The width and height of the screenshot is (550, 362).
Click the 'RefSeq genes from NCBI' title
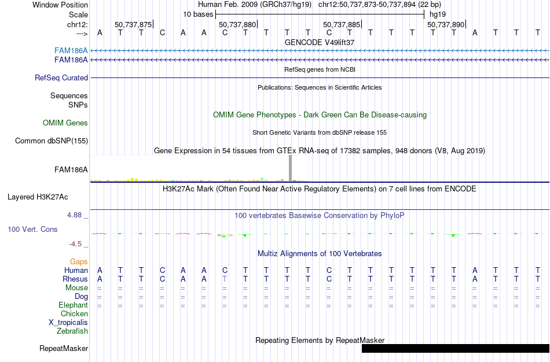point(320,69)
